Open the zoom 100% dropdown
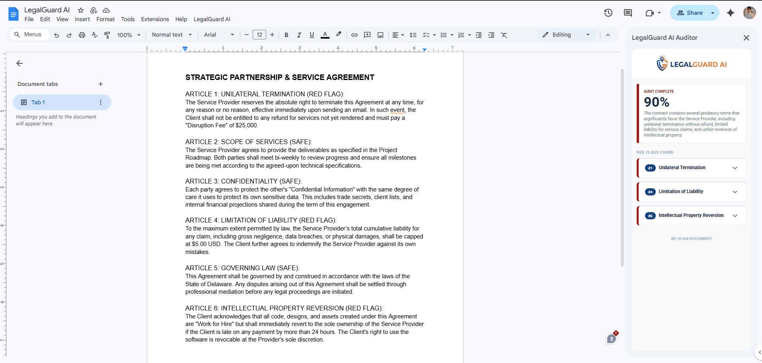 coord(129,35)
